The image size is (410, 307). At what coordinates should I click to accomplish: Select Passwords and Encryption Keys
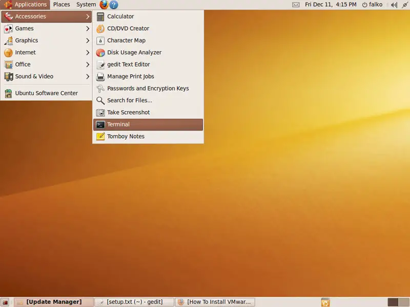148,89
